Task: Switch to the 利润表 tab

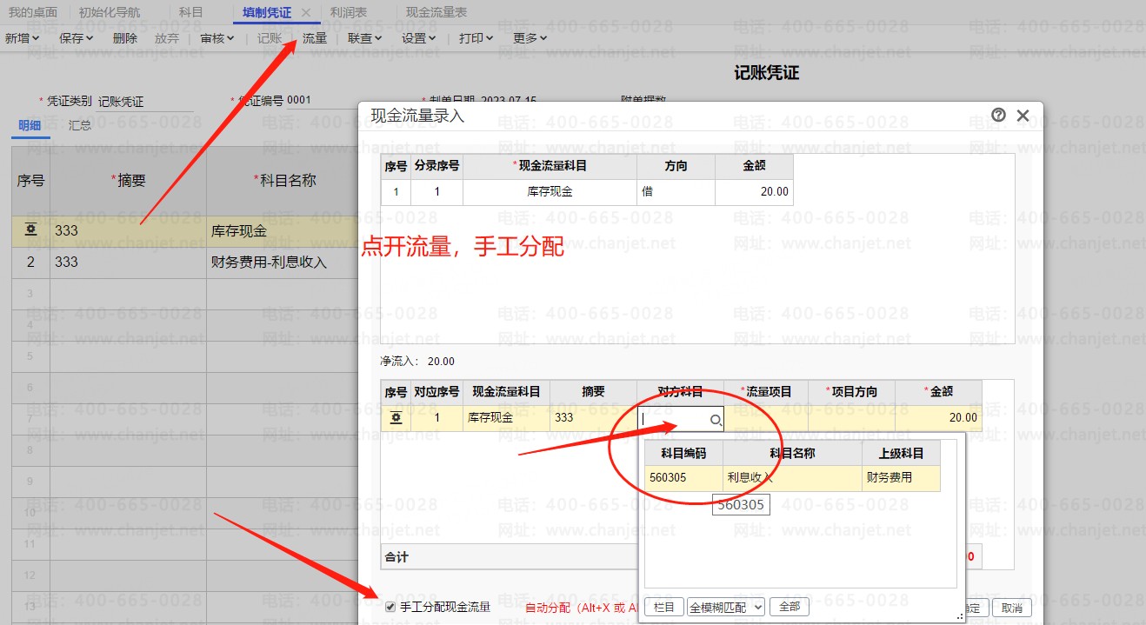Action: [x=348, y=13]
